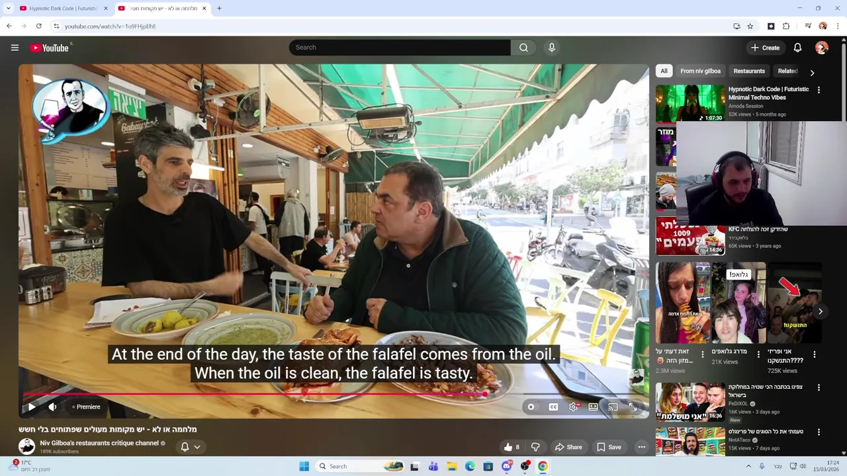Image resolution: width=847 pixels, height=476 pixels.
Task: Dislike the video
Action: click(535, 447)
